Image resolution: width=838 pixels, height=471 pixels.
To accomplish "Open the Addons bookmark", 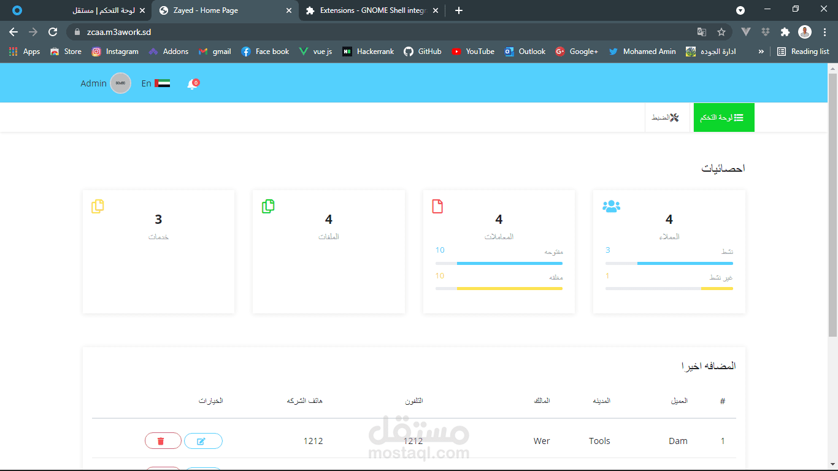I will [x=169, y=52].
